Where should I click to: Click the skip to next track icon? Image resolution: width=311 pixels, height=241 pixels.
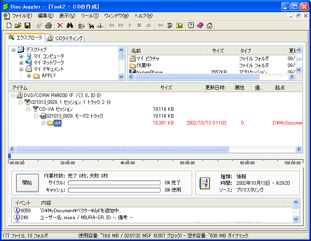tap(121, 25)
